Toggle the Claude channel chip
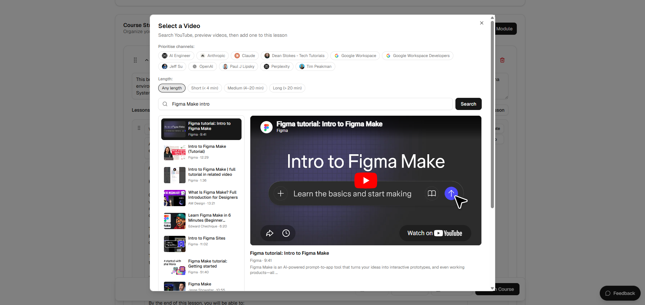 coord(245,56)
